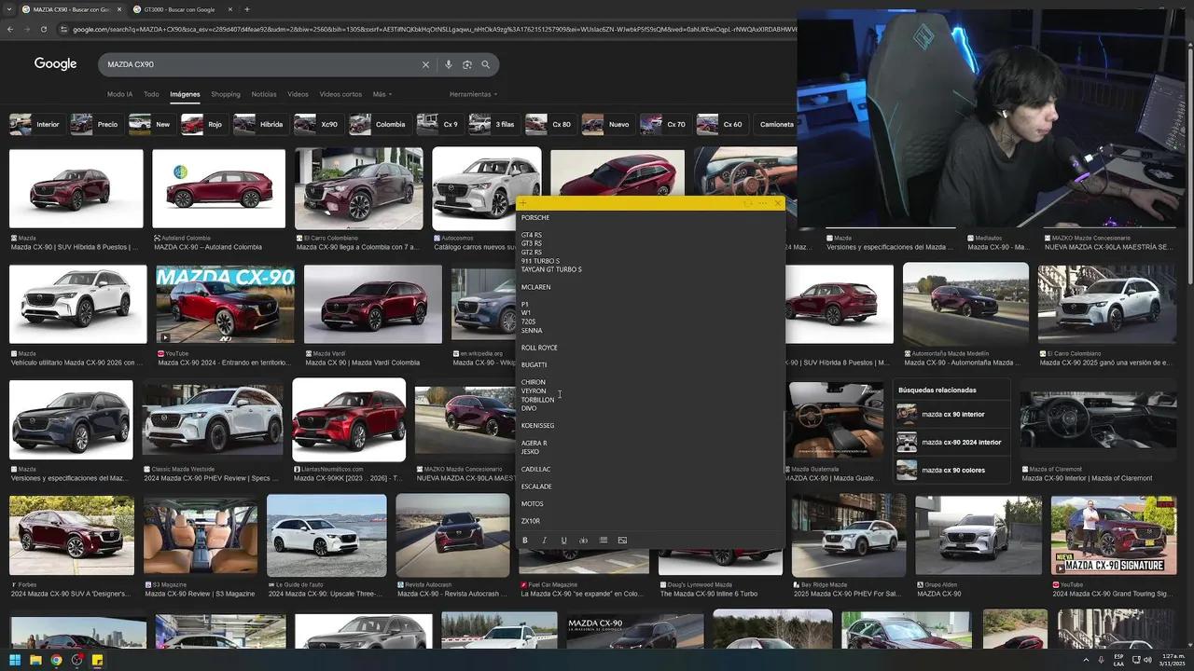This screenshot has width=1194, height=671.
Task: Switch to the GT3000 browser tab
Action: tap(177, 9)
